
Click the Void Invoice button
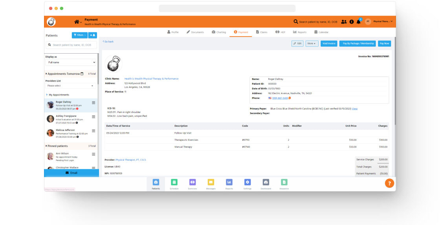(329, 44)
